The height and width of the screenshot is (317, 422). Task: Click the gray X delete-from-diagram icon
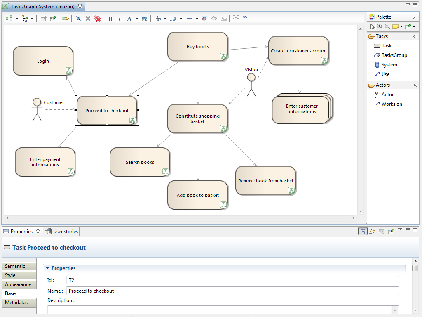click(88, 19)
